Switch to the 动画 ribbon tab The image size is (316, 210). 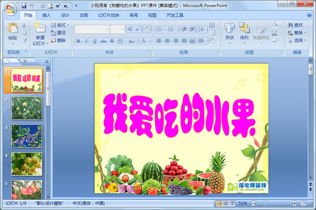84,15
